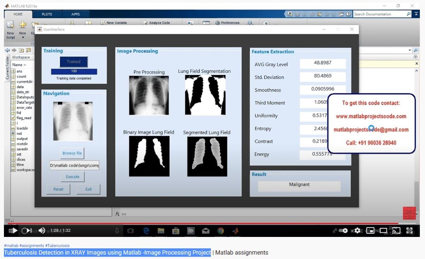425x259 pixels.
Task: Switch to the APPS tab
Action: [x=76, y=14]
